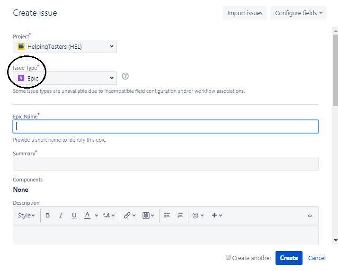Click the "Project" field label

(x=21, y=36)
